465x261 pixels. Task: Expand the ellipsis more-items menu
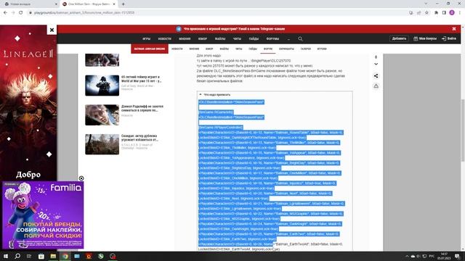coord(288,38)
